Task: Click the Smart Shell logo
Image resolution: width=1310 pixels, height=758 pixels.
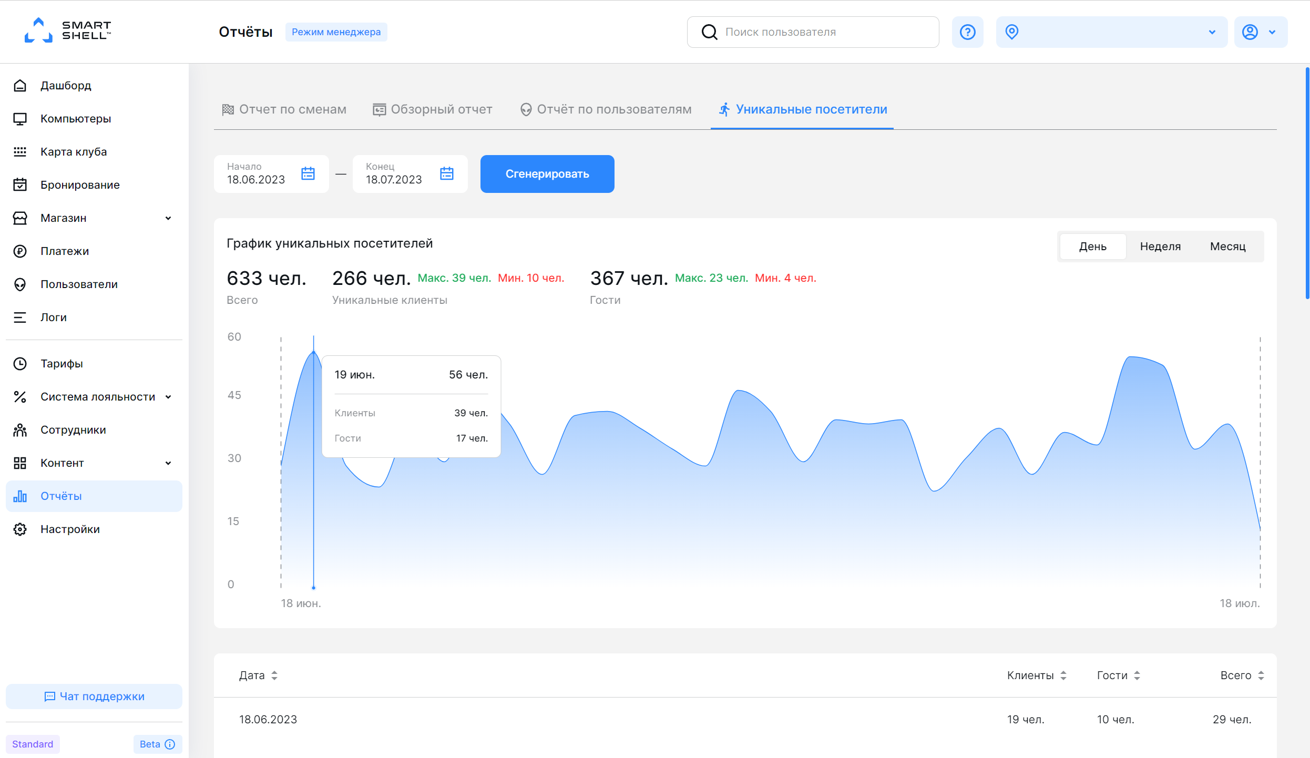Action: (68, 30)
